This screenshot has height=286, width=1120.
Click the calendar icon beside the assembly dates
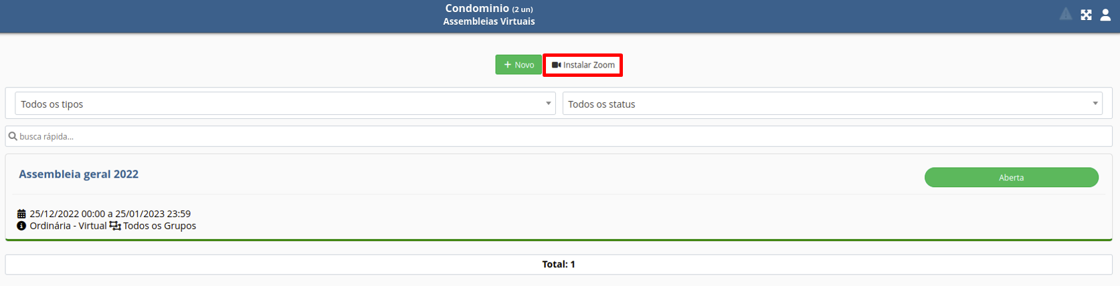(21, 214)
